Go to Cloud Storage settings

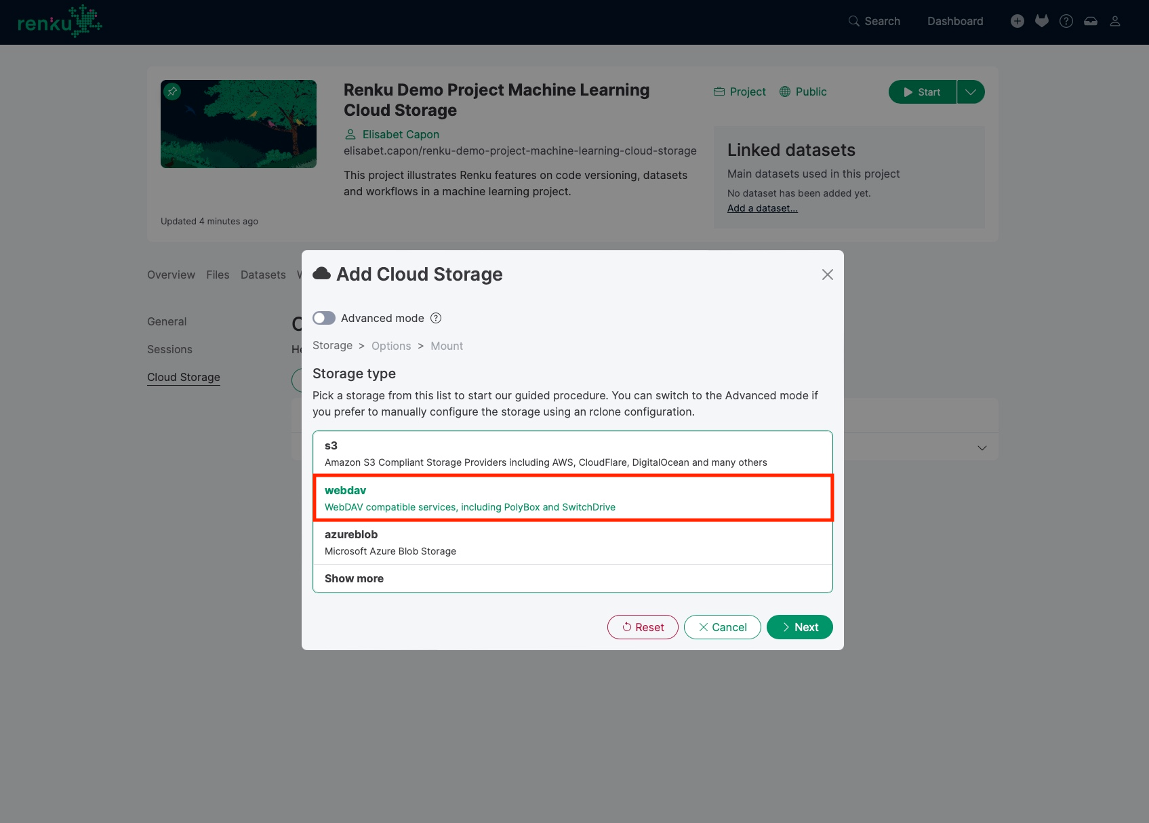184,377
